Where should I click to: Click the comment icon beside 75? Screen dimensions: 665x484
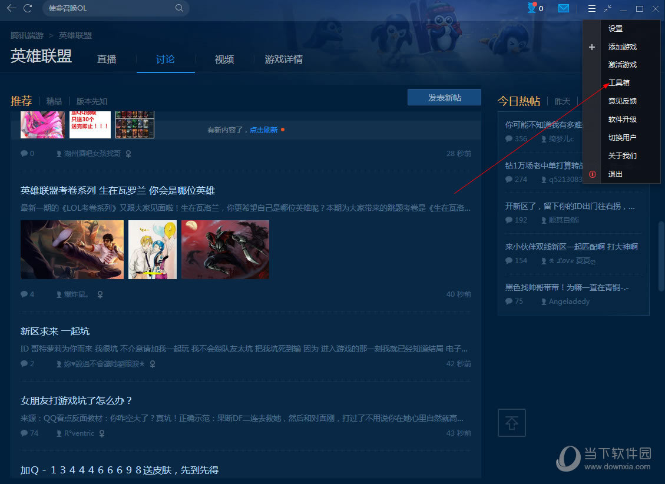tap(509, 301)
